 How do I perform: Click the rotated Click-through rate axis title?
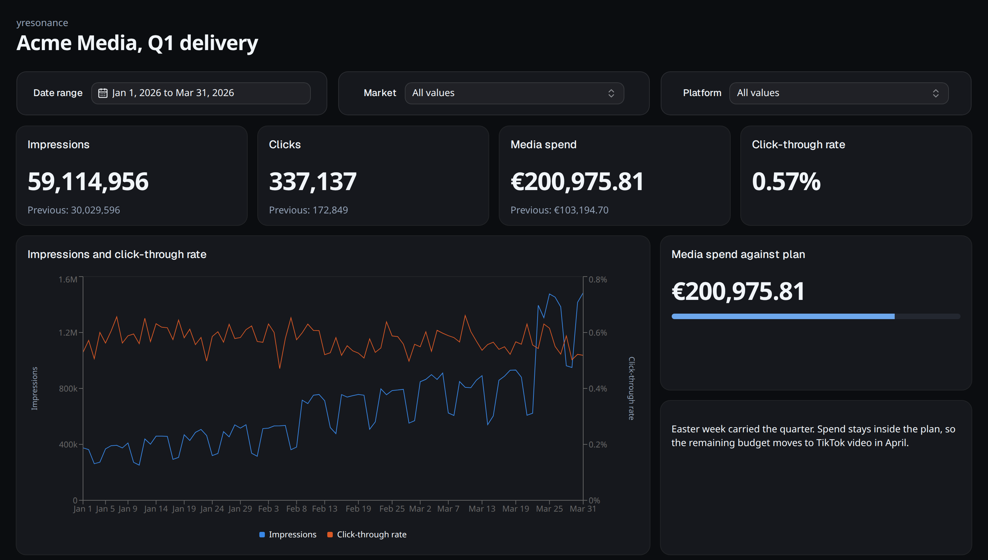[631, 388]
